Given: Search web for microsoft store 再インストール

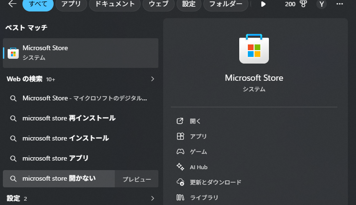Looking at the screenshot, I should [80, 118].
